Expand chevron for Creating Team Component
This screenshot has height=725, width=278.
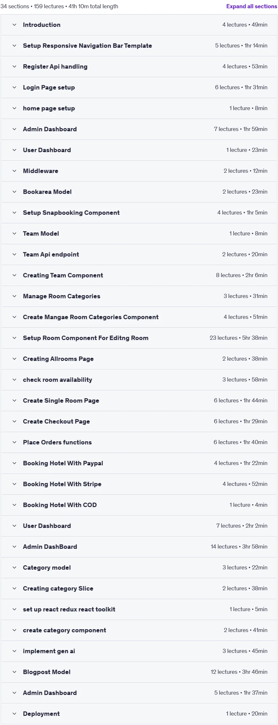pyautogui.click(x=14, y=275)
